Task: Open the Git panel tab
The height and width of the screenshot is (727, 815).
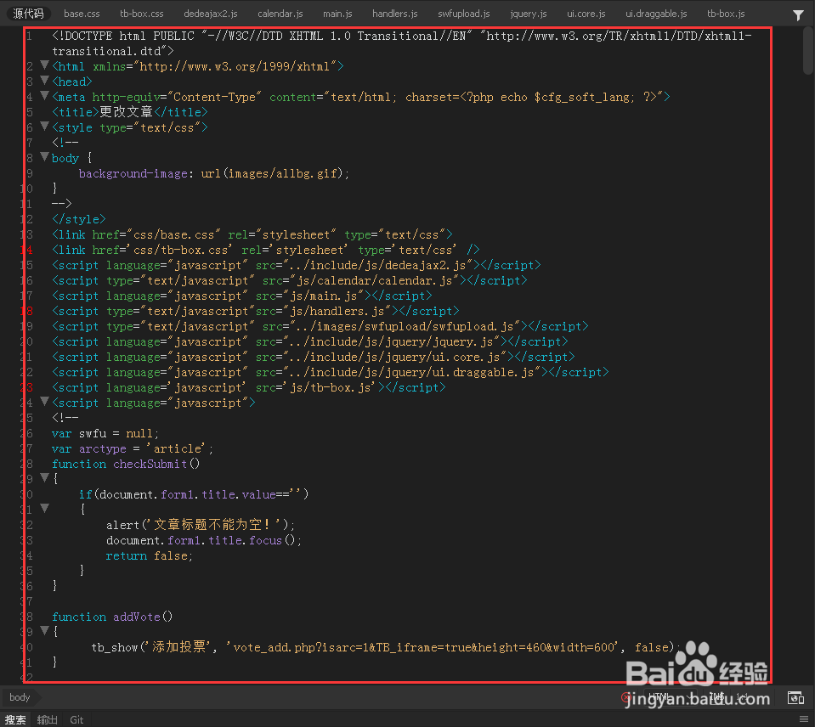Action: (x=76, y=719)
